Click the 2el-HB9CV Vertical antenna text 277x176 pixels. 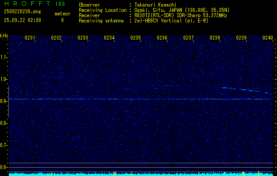pyautogui.click(x=171, y=21)
